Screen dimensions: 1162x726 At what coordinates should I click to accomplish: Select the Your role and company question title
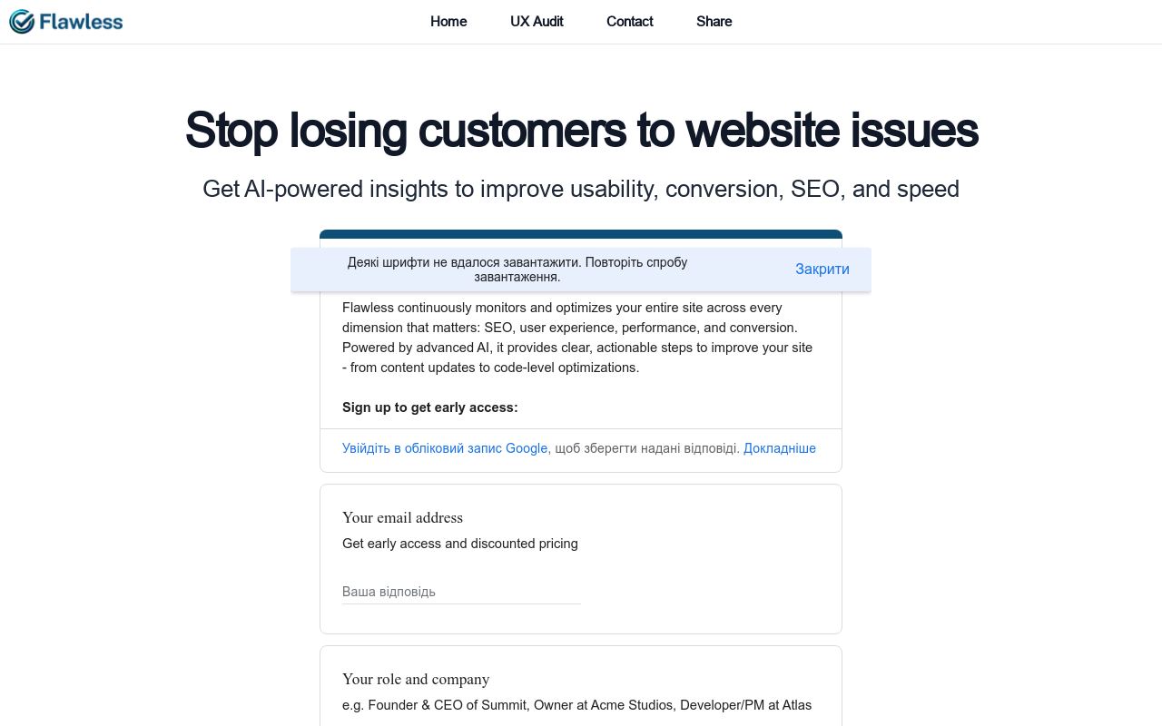click(416, 679)
